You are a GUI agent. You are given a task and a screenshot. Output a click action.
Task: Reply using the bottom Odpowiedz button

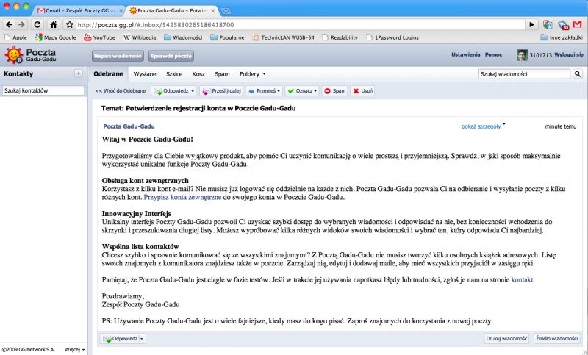point(120,339)
